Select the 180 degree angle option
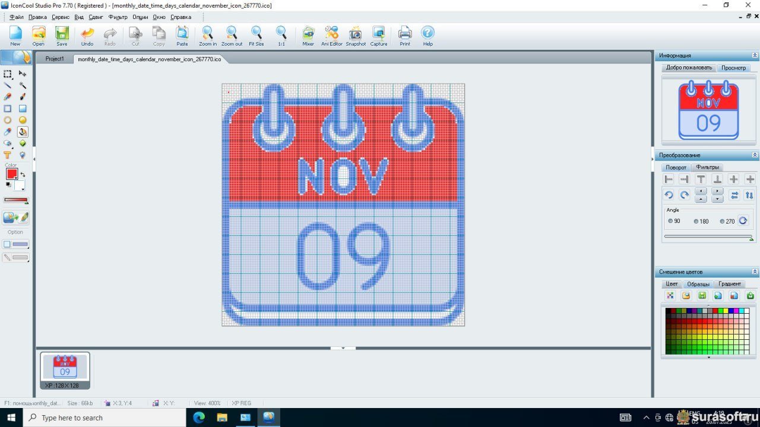This screenshot has width=760, height=427. tap(696, 221)
